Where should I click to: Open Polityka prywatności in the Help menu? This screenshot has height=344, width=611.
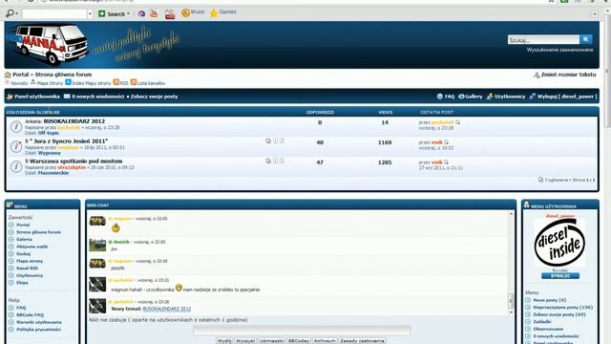pyautogui.click(x=38, y=330)
